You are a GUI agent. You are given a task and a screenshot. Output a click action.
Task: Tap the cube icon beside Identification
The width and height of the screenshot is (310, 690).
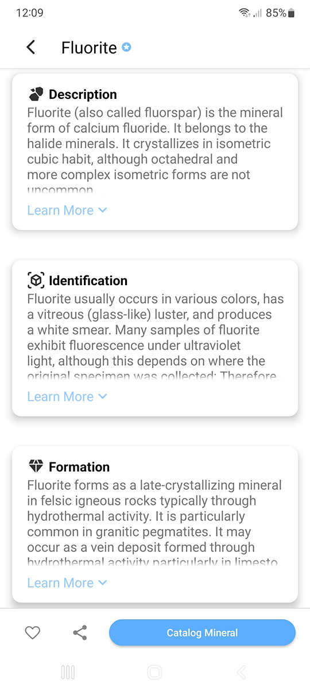tap(36, 280)
